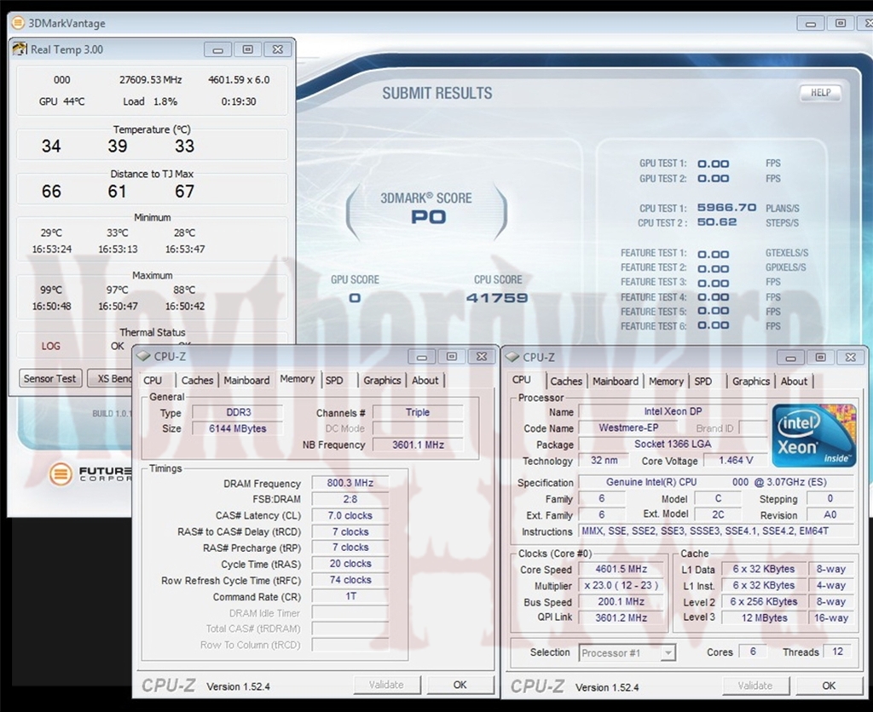
Task: Click the Channels # field Triple
Action: click(x=418, y=412)
